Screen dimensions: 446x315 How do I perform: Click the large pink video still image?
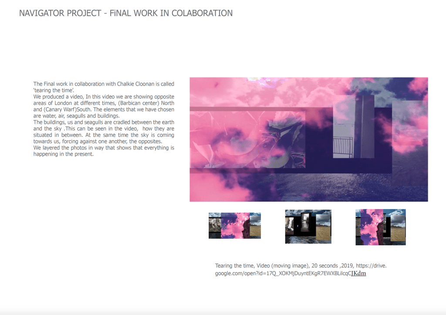click(308, 139)
